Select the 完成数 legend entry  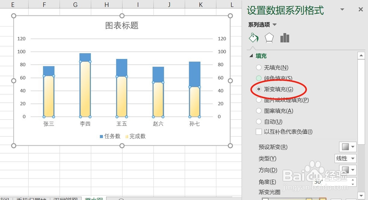[x=135, y=136]
